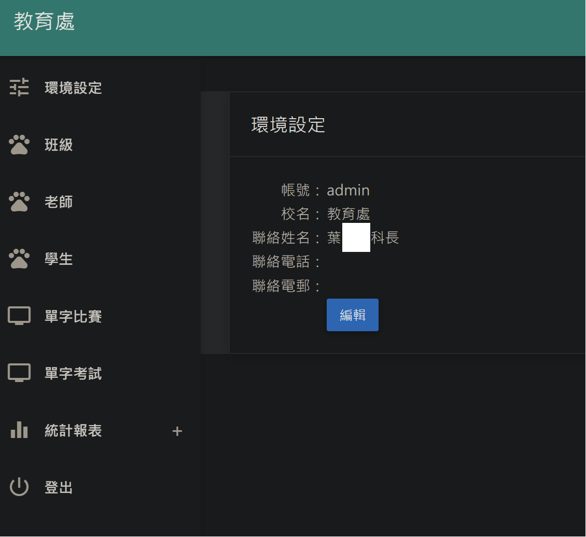Click the 聯絡姓名 field label
This screenshot has height=537, width=586.
click(x=281, y=238)
